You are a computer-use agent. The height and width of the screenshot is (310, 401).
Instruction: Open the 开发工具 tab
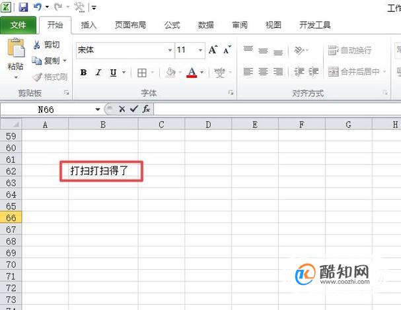(315, 25)
